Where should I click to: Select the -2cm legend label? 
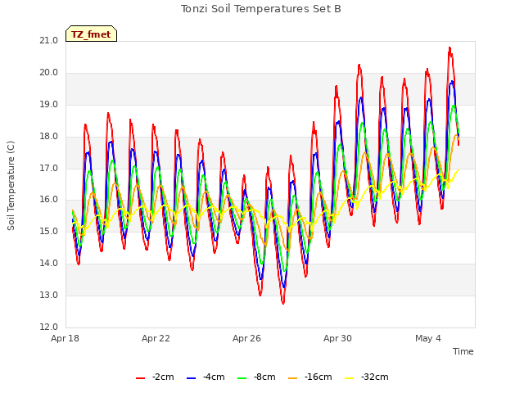[163, 377]
